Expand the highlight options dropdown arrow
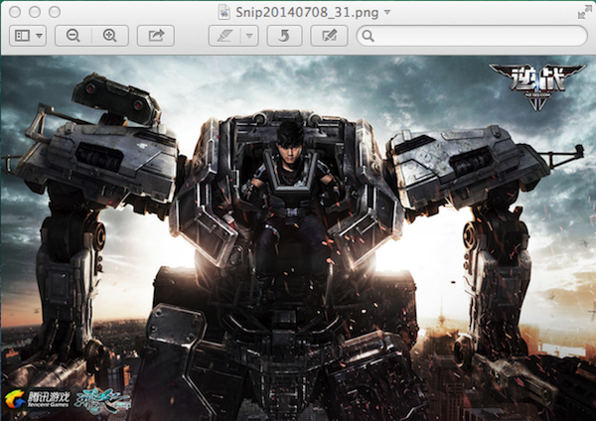This screenshot has height=421, width=596. click(249, 36)
